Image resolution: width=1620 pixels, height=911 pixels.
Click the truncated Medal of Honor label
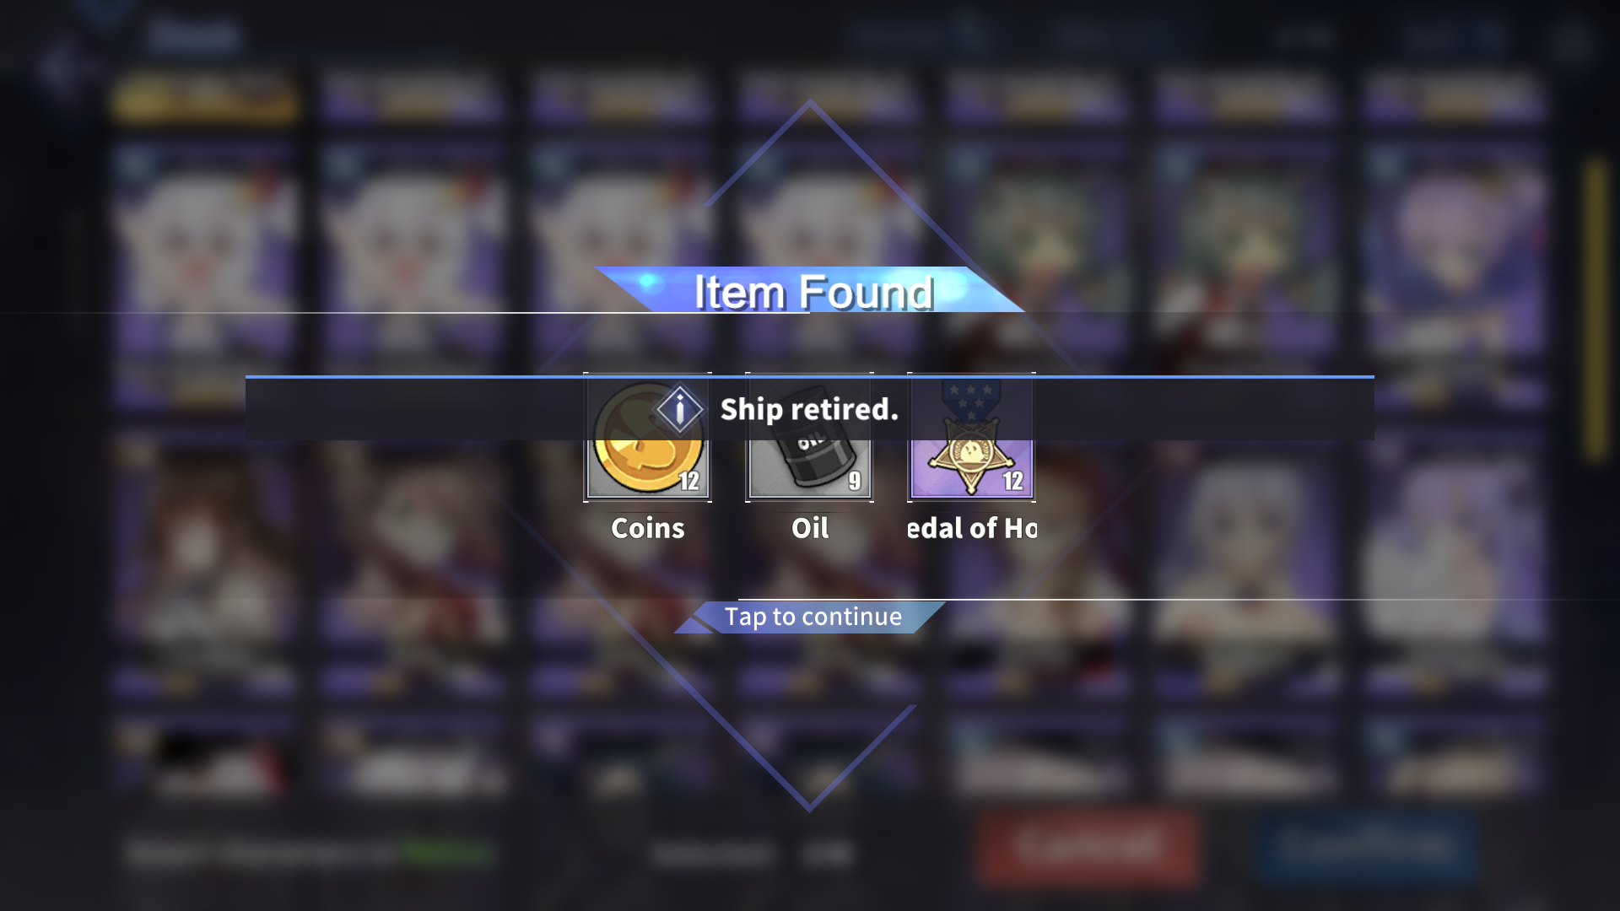pyautogui.click(x=971, y=528)
